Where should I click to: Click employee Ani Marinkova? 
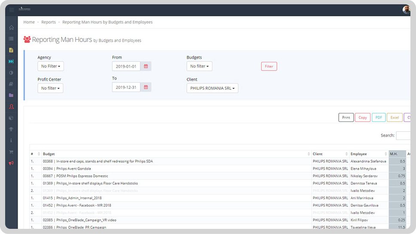coord(362,198)
